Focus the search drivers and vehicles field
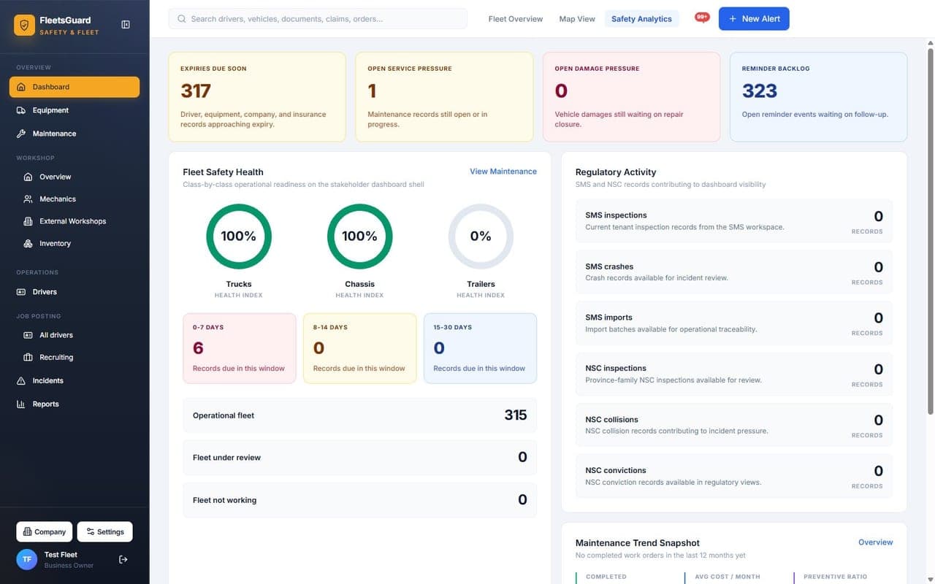The width and height of the screenshot is (935, 584). pos(318,19)
